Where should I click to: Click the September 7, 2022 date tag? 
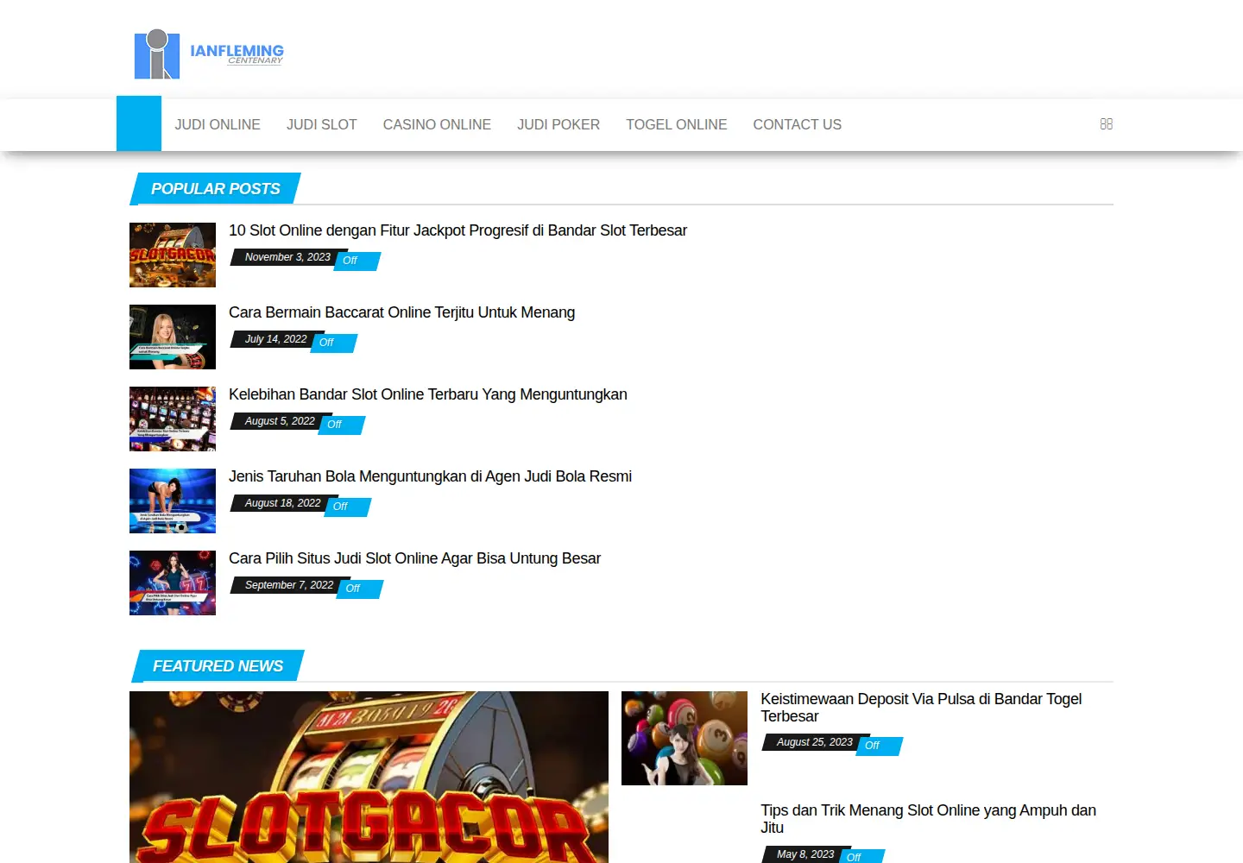point(288,585)
